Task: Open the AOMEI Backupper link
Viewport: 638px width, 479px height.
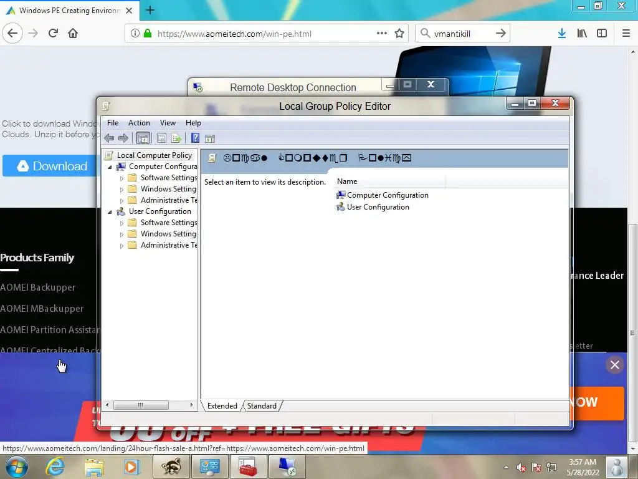Action: point(38,287)
